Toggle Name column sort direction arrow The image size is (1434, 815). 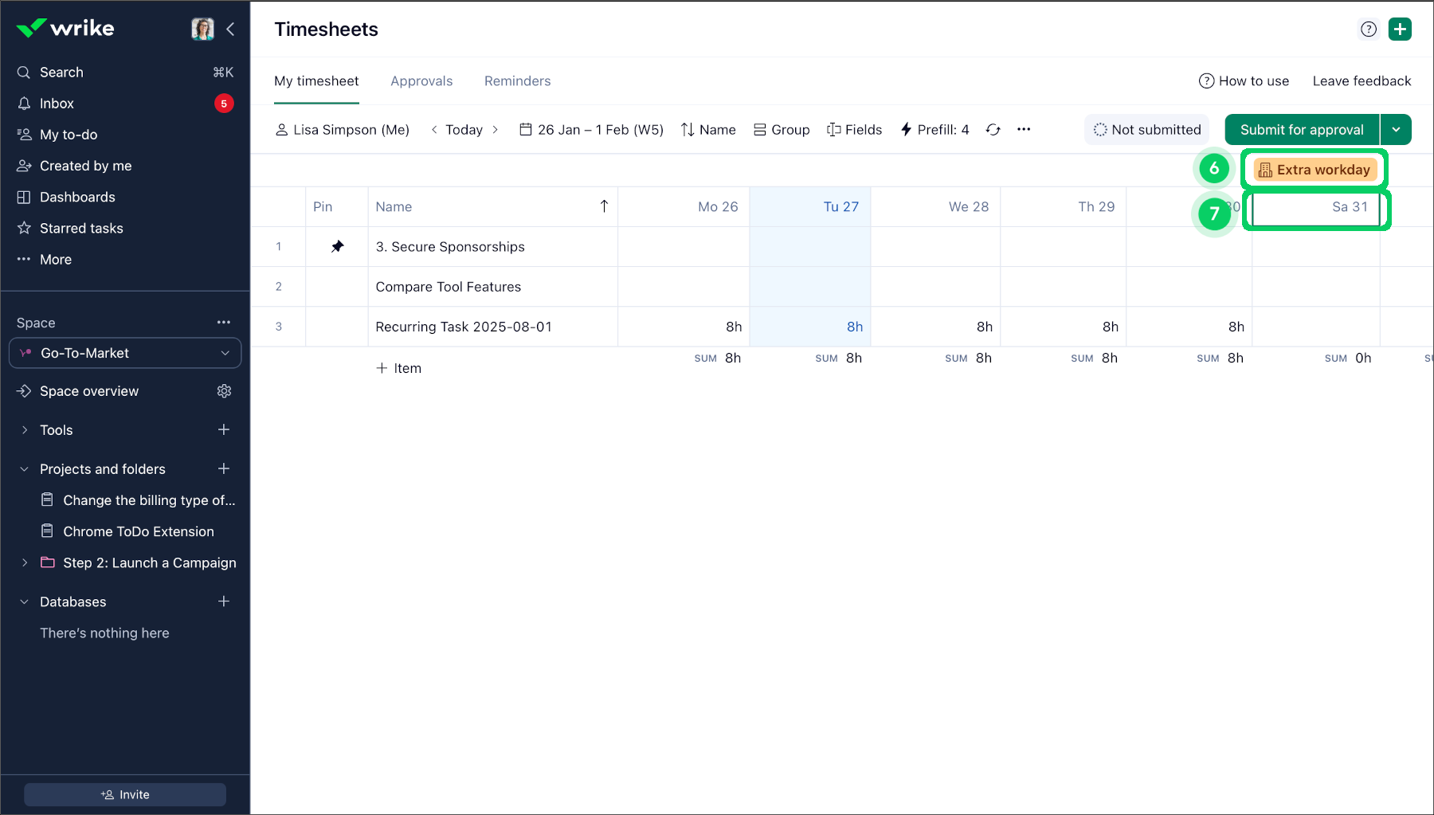click(604, 207)
